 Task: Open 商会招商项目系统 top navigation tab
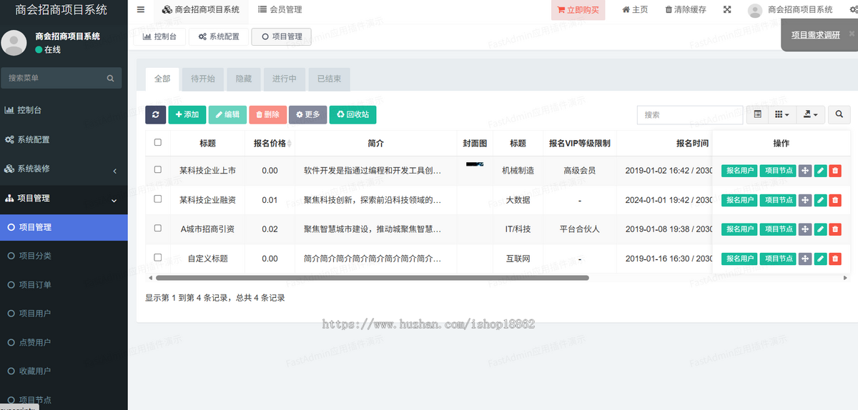201,10
